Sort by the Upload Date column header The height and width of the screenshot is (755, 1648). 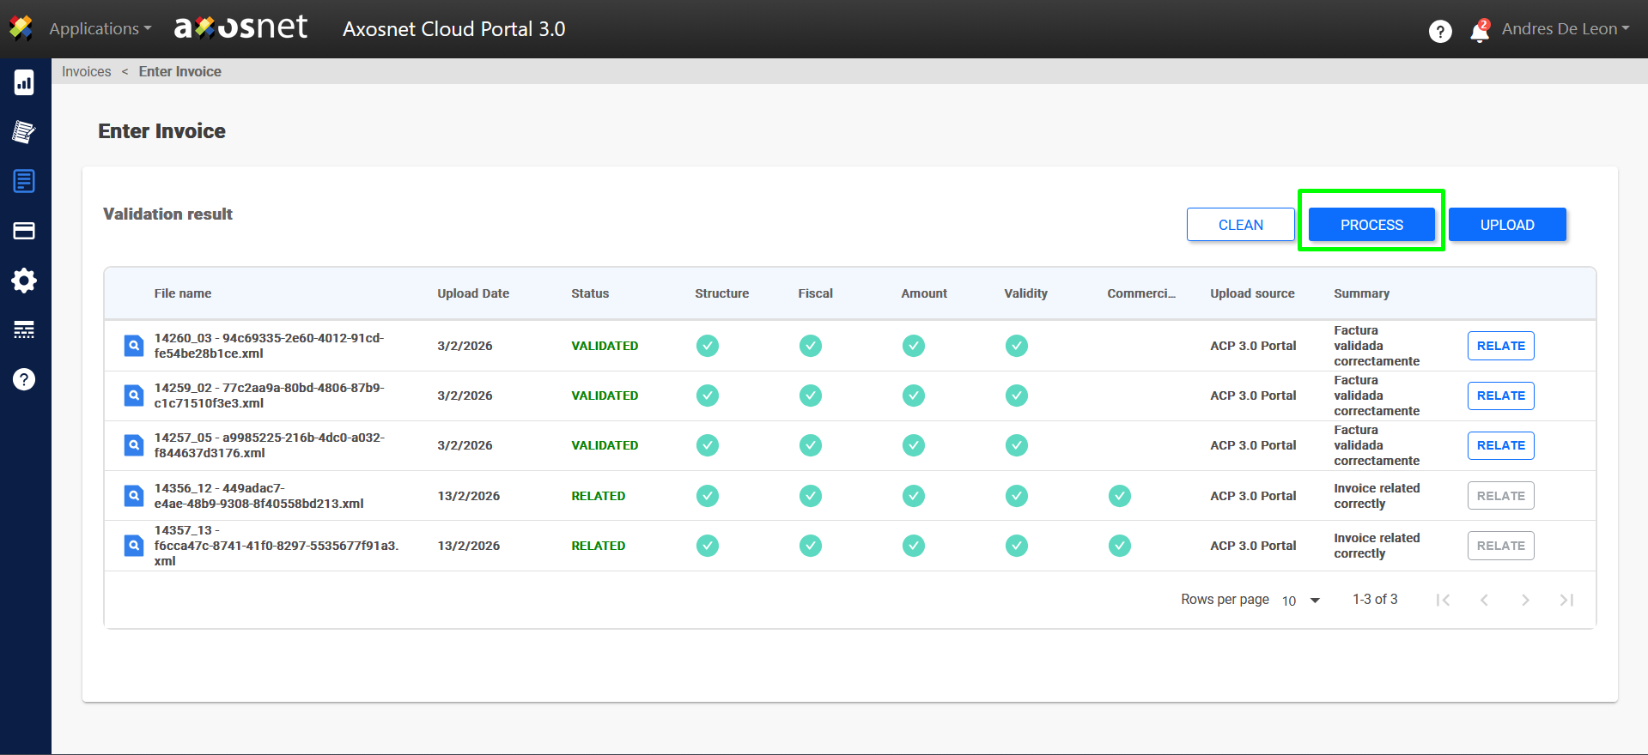pos(473,293)
